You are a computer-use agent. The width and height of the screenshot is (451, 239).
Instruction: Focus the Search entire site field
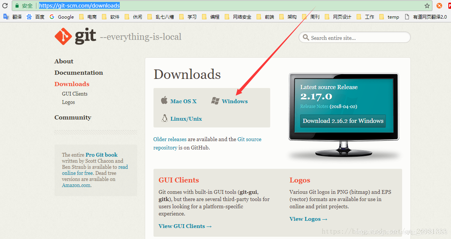click(x=355, y=38)
